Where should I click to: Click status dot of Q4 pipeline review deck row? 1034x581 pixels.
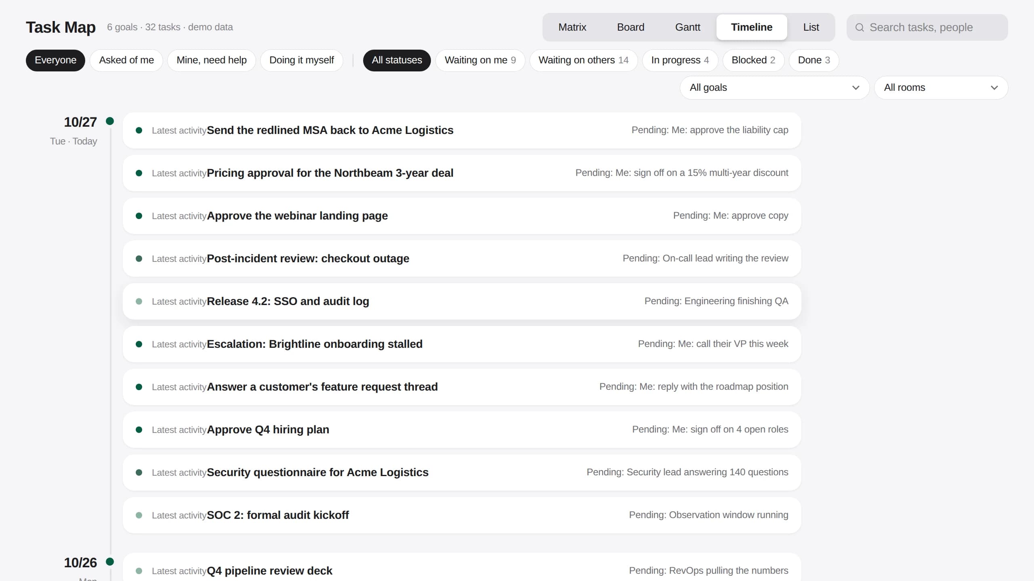[139, 571]
